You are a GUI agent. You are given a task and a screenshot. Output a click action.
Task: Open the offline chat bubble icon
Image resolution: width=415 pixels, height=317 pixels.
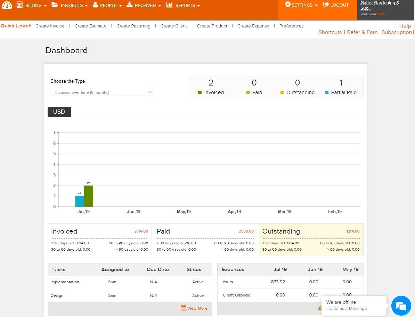[401, 306]
